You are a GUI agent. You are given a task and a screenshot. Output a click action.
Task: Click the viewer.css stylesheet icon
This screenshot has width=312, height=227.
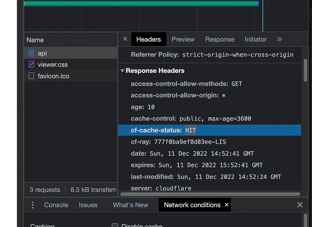31,65
